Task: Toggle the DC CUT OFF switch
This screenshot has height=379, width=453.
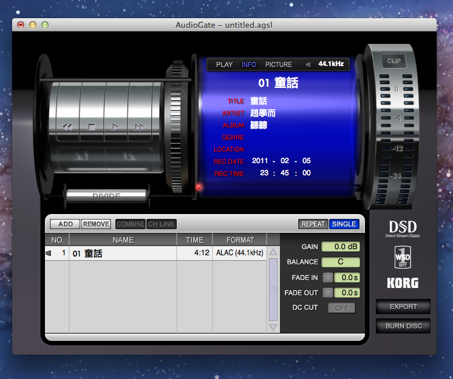Action: 341,307
